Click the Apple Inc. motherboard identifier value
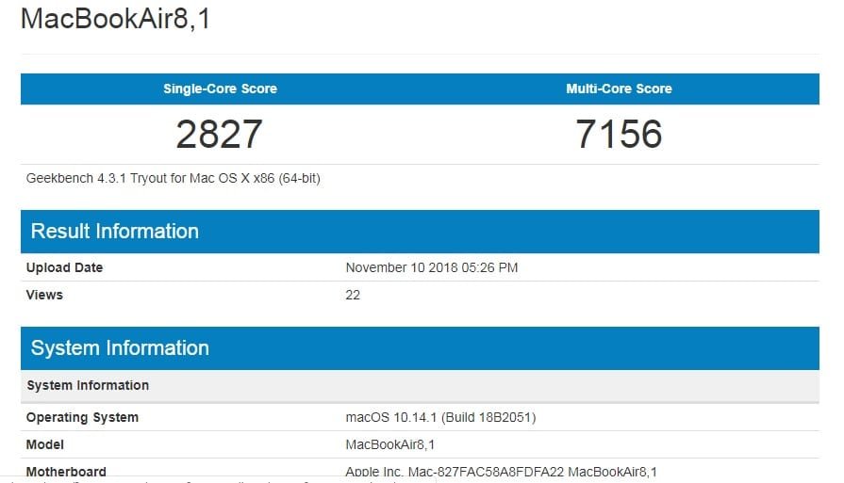 tap(501, 472)
